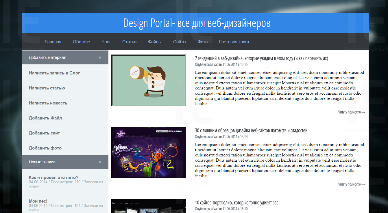The width and height of the screenshot is (388, 213).
Task: Open the telescope man article thumbnail
Action: (x=149, y=80)
